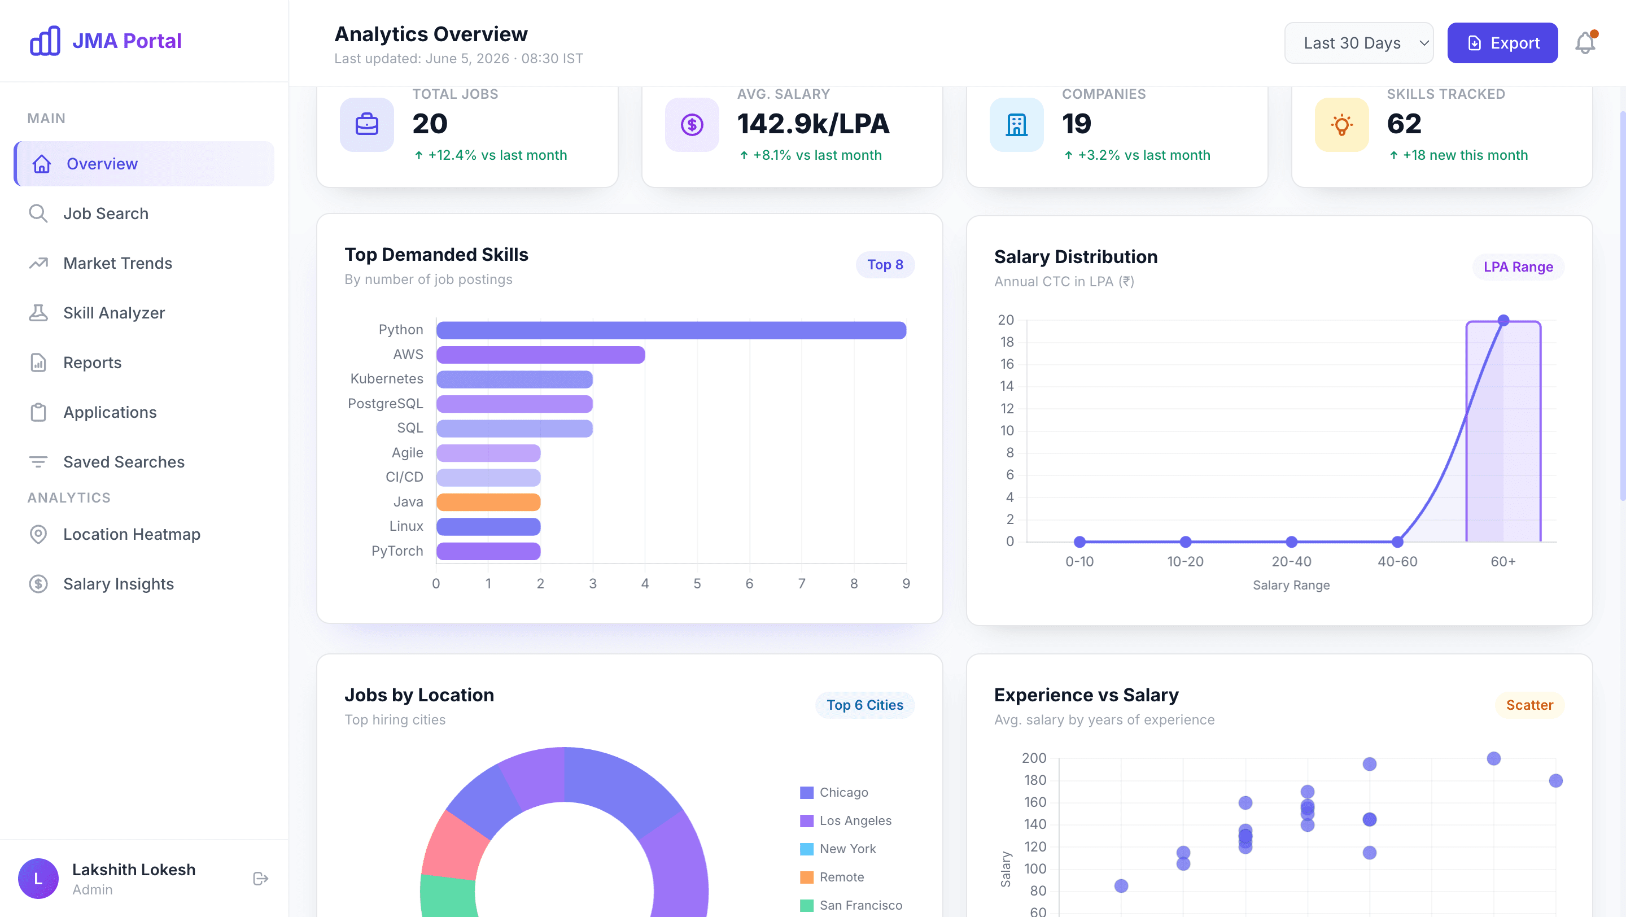The width and height of the screenshot is (1626, 917).
Task: Open the Reports section
Action: click(145, 363)
